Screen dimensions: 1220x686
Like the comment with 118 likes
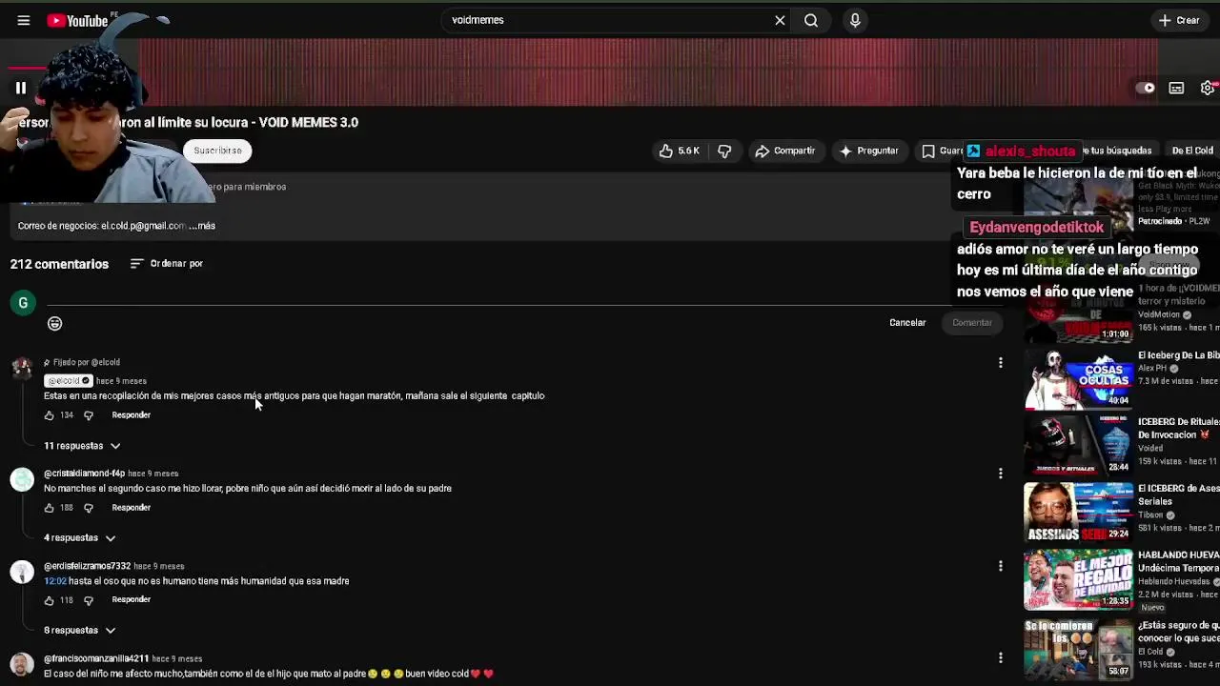(49, 600)
